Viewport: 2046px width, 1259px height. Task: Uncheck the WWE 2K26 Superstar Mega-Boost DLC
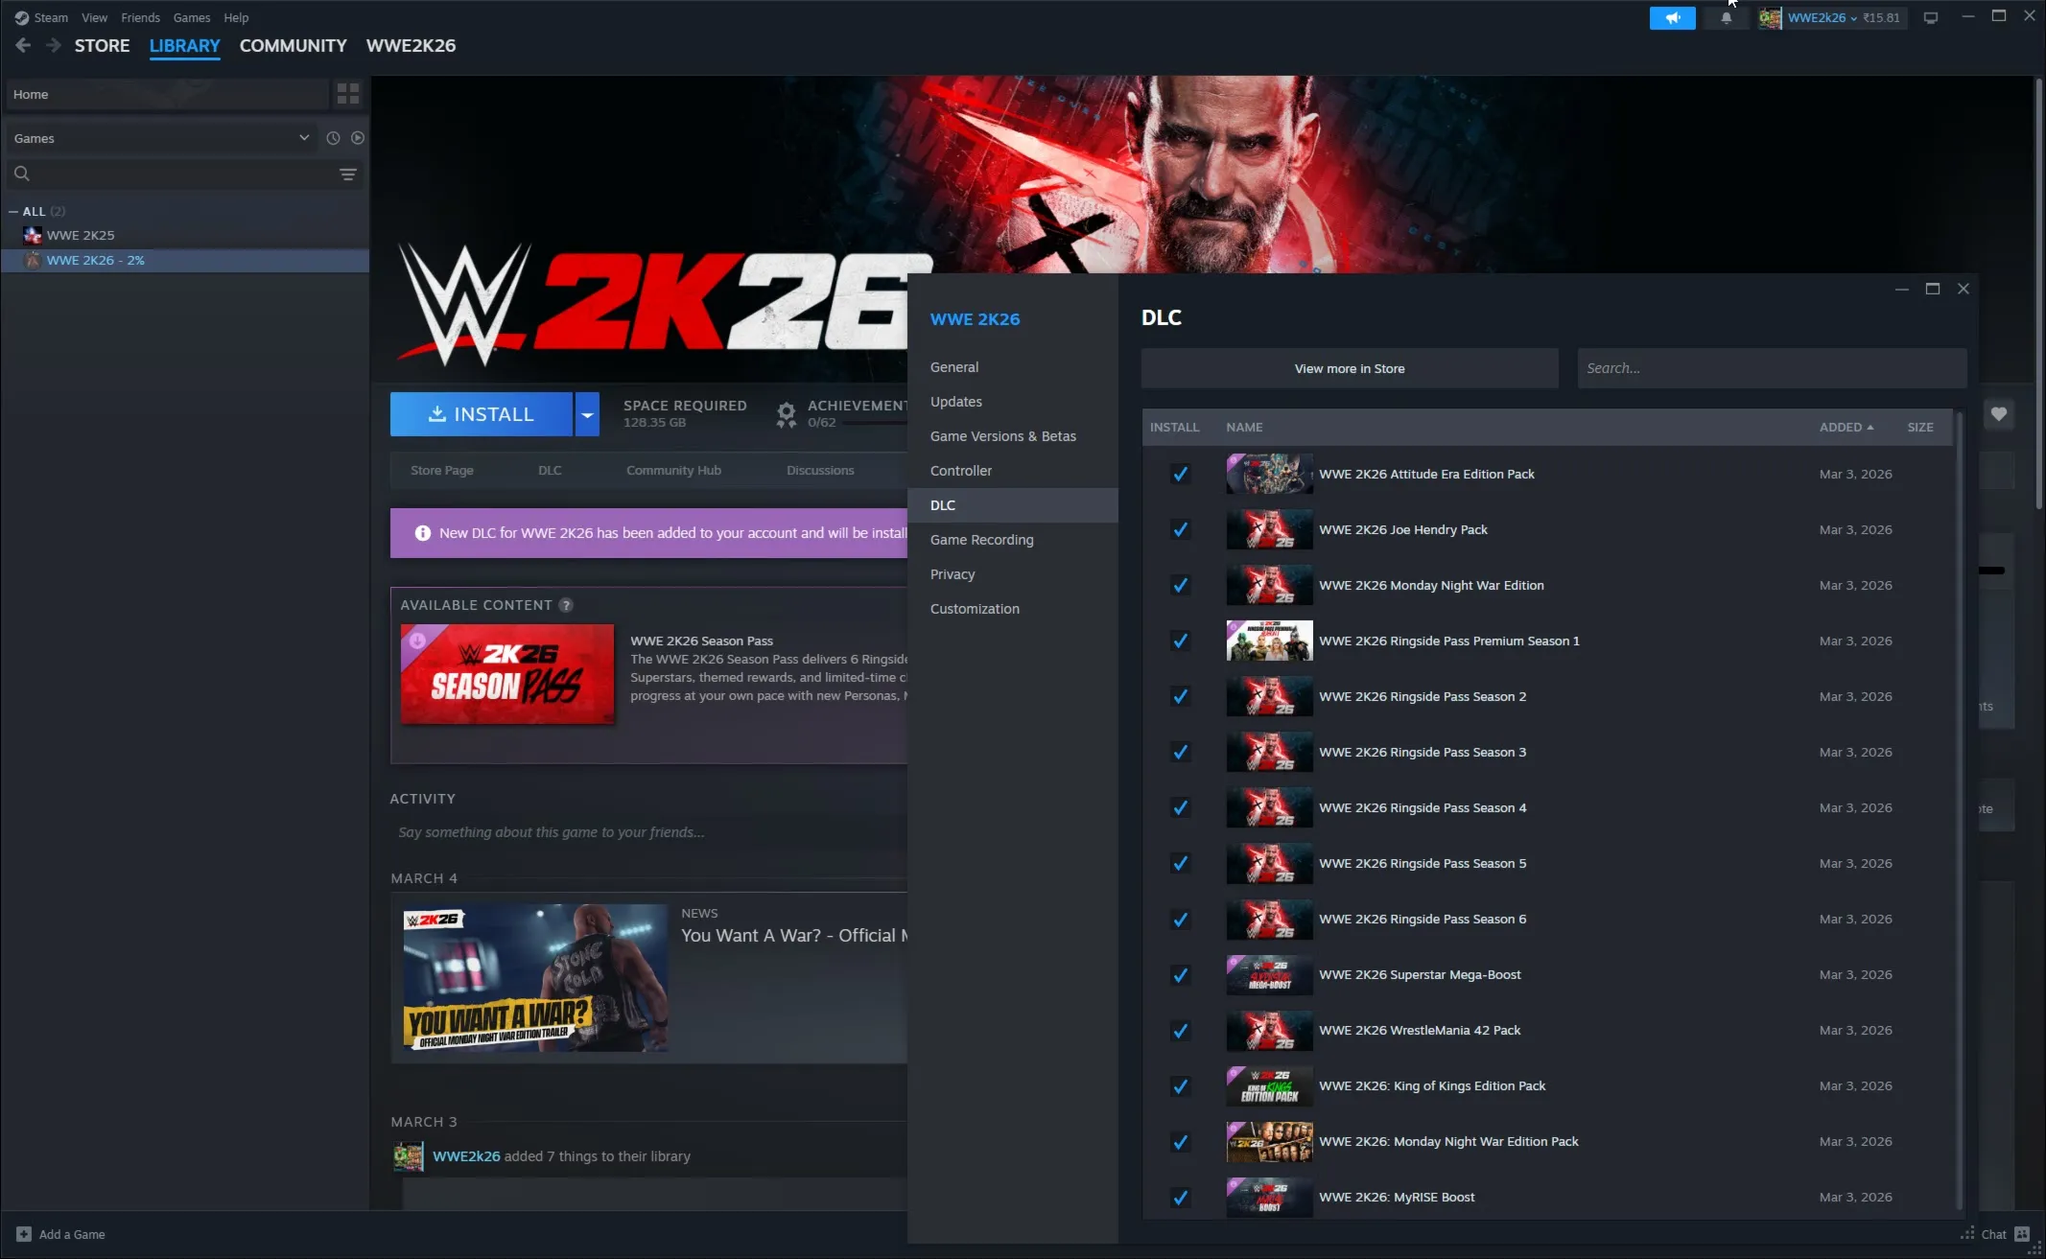coord(1180,975)
